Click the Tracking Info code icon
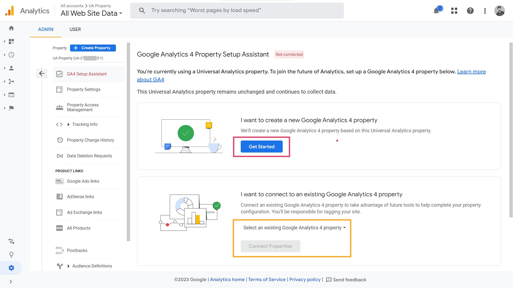513x288 pixels. [x=59, y=125]
